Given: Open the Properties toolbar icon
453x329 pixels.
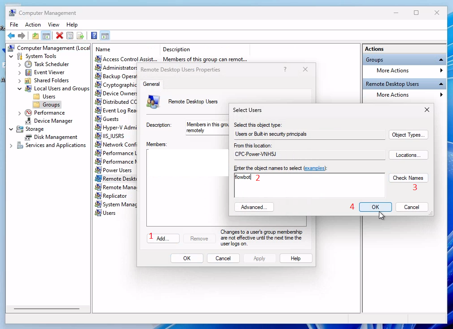Looking at the screenshot, I should pos(70,36).
